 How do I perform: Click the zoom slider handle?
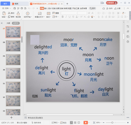(112, 123)
